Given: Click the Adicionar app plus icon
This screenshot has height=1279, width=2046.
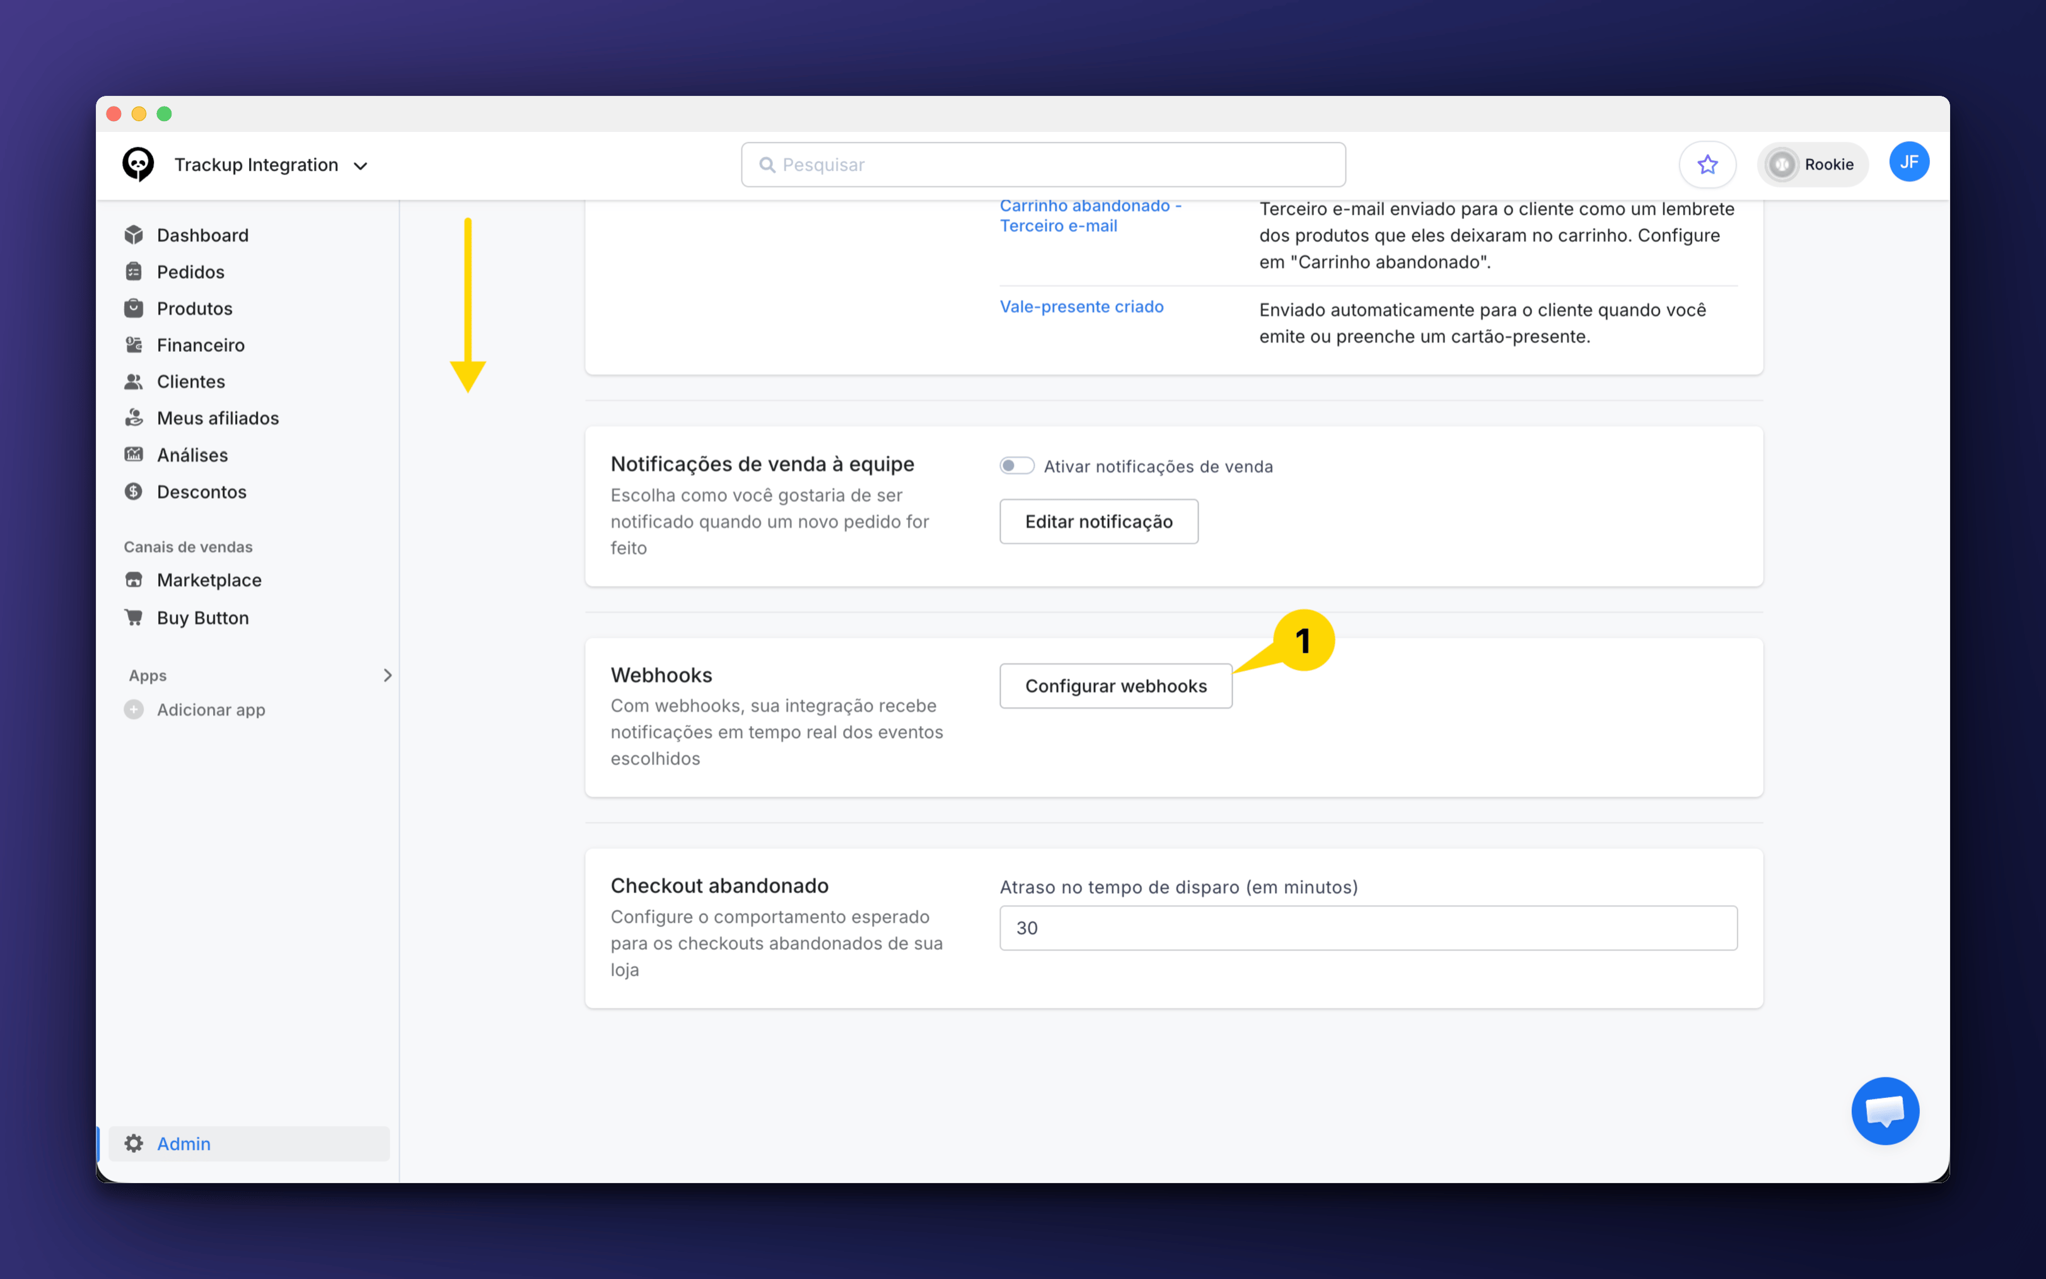Looking at the screenshot, I should pos(134,709).
